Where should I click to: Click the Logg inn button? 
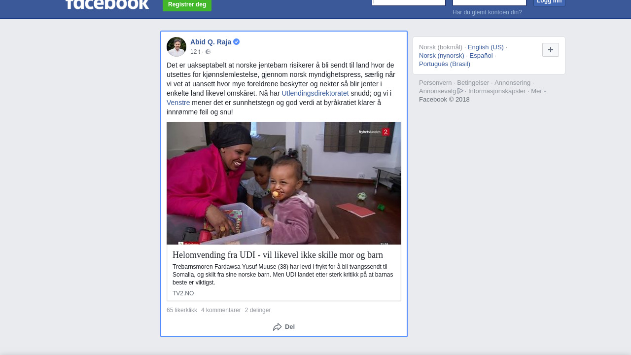tap(549, 2)
